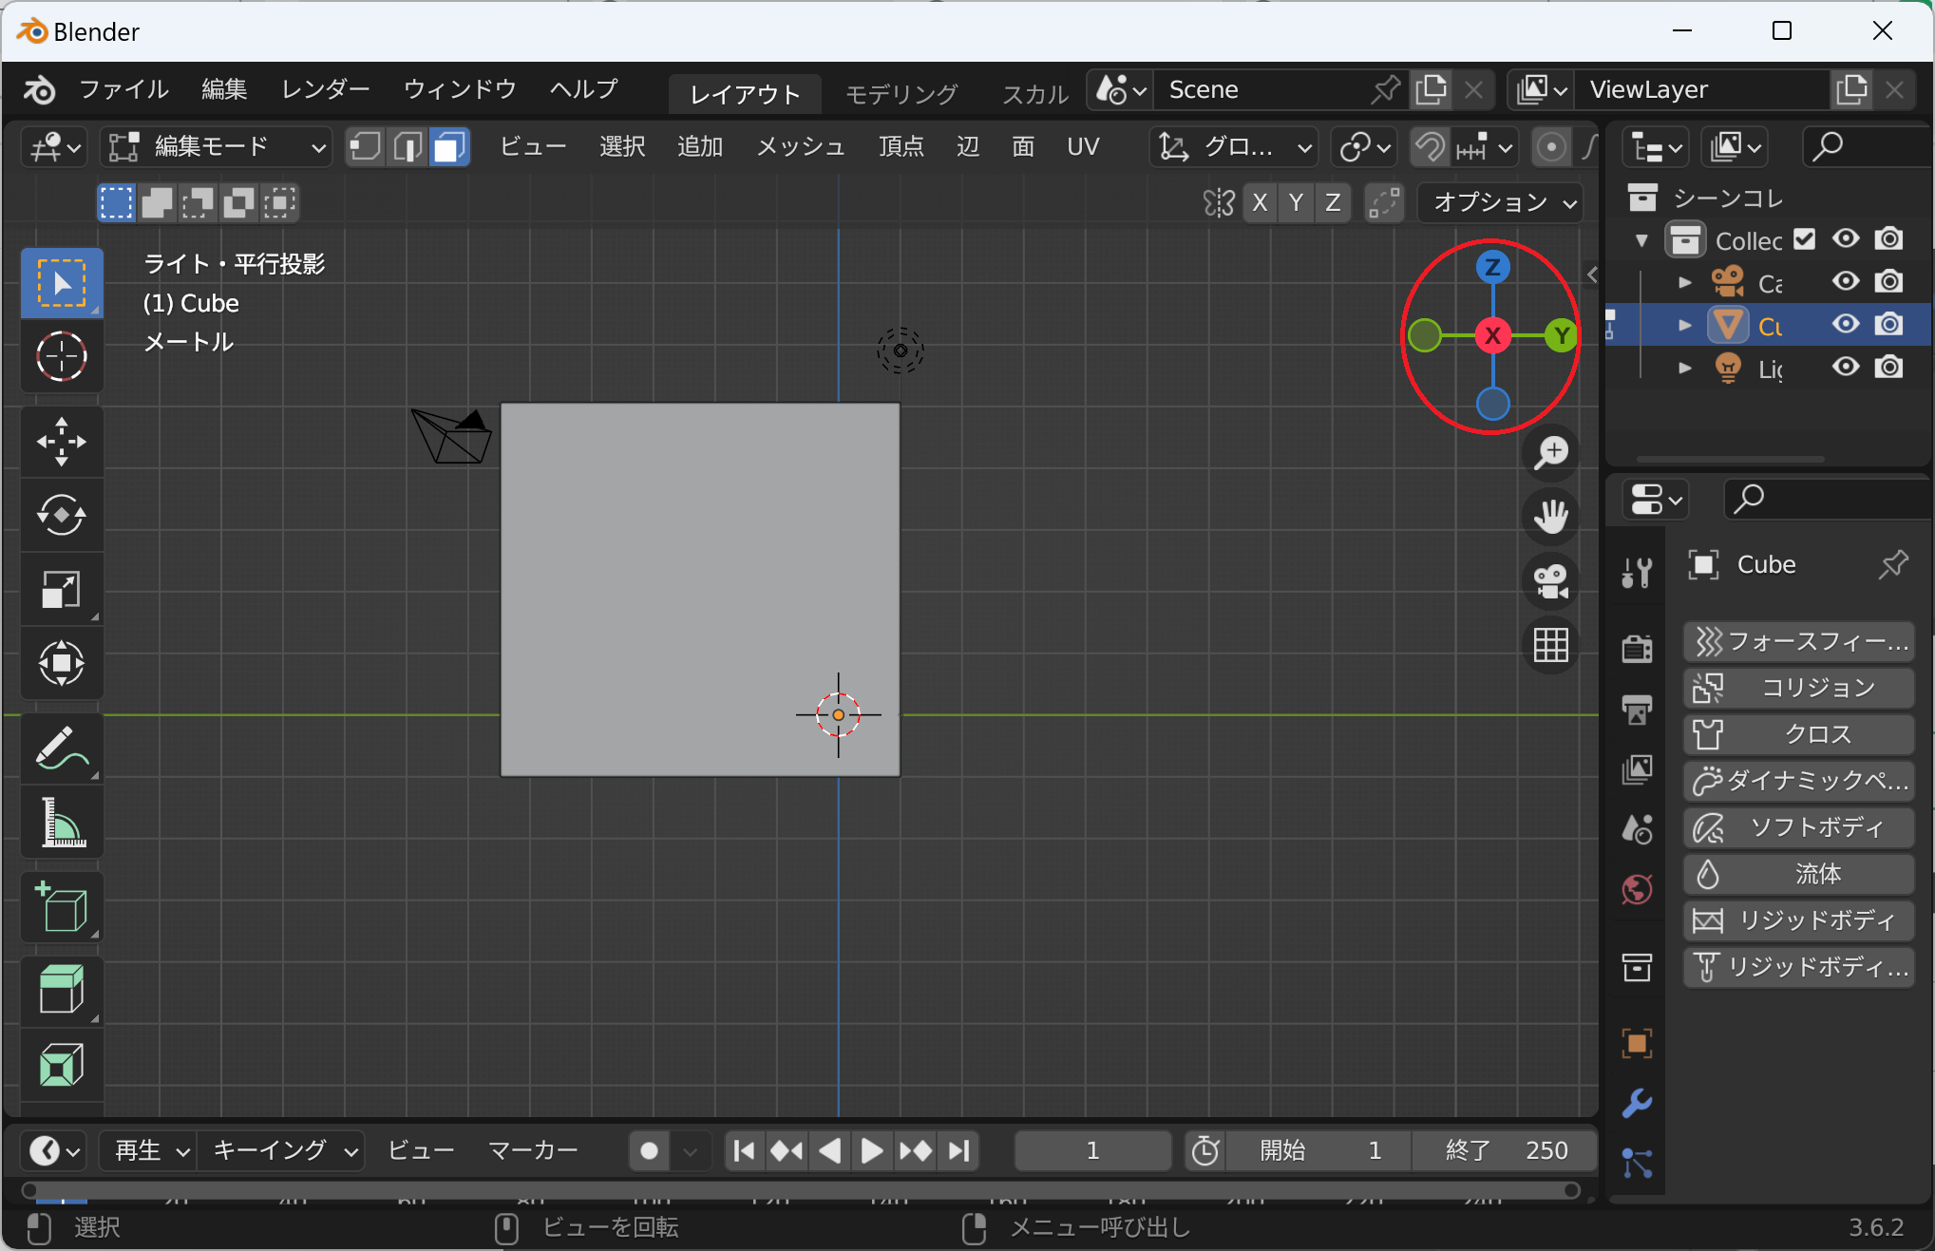This screenshot has width=1935, height=1251.
Task: Open the レンダー menu
Action: coord(324,88)
